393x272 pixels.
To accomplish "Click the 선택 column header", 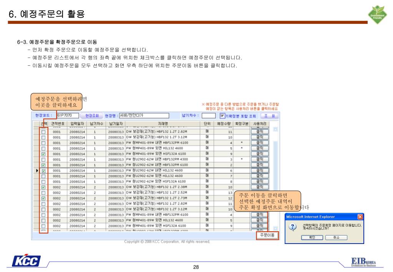I will click(44, 124).
